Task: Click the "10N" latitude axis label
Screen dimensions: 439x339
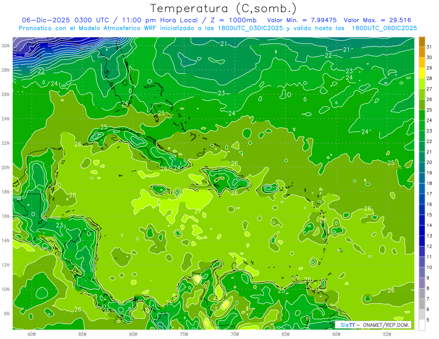Action: tap(6, 289)
